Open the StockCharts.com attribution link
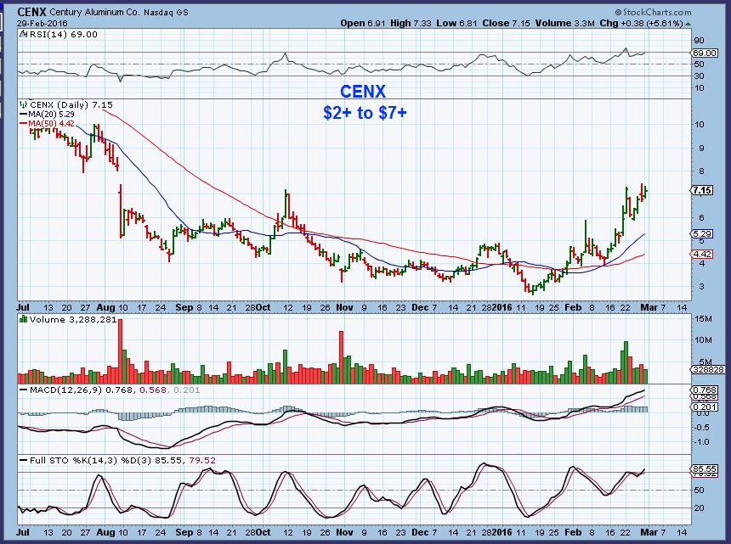The height and width of the screenshot is (544, 731). click(653, 13)
